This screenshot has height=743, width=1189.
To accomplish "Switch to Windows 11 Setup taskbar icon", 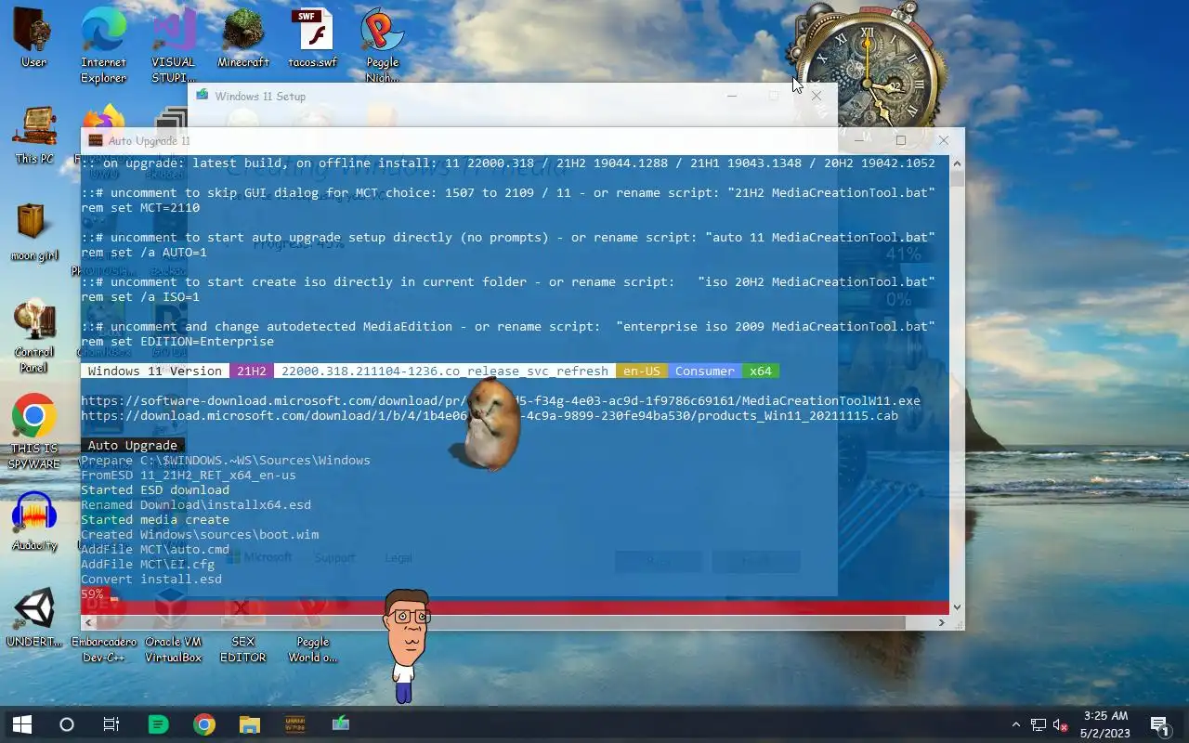I will tap(341, 724).
